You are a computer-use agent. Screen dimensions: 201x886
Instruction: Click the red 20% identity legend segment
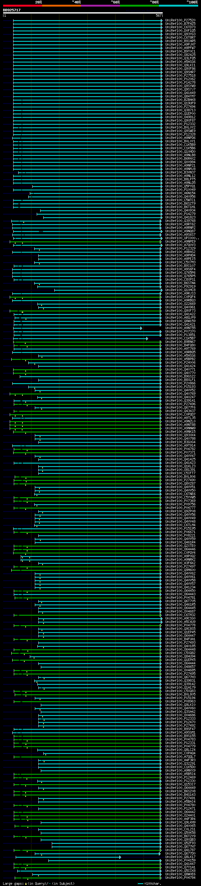(x=22, y=6)
